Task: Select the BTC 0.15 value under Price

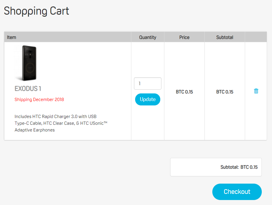Action: point(184,92)
